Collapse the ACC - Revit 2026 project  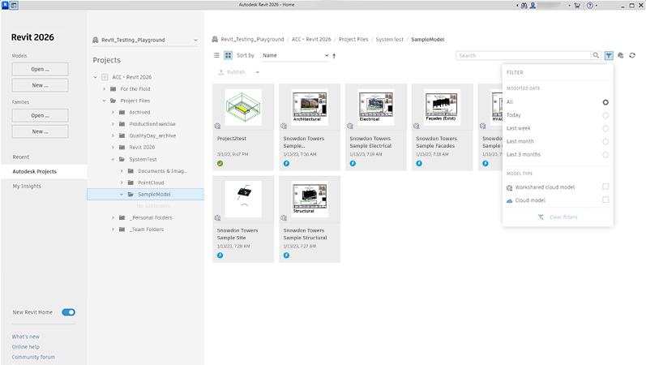pyautogui.click(x=95, y=77)
